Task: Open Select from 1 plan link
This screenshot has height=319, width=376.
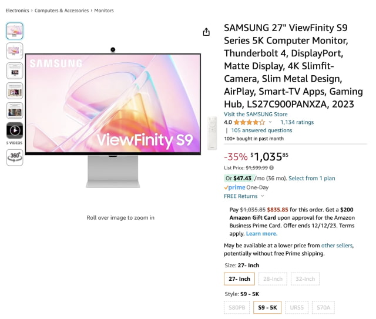Action: (x=312, y=178)
